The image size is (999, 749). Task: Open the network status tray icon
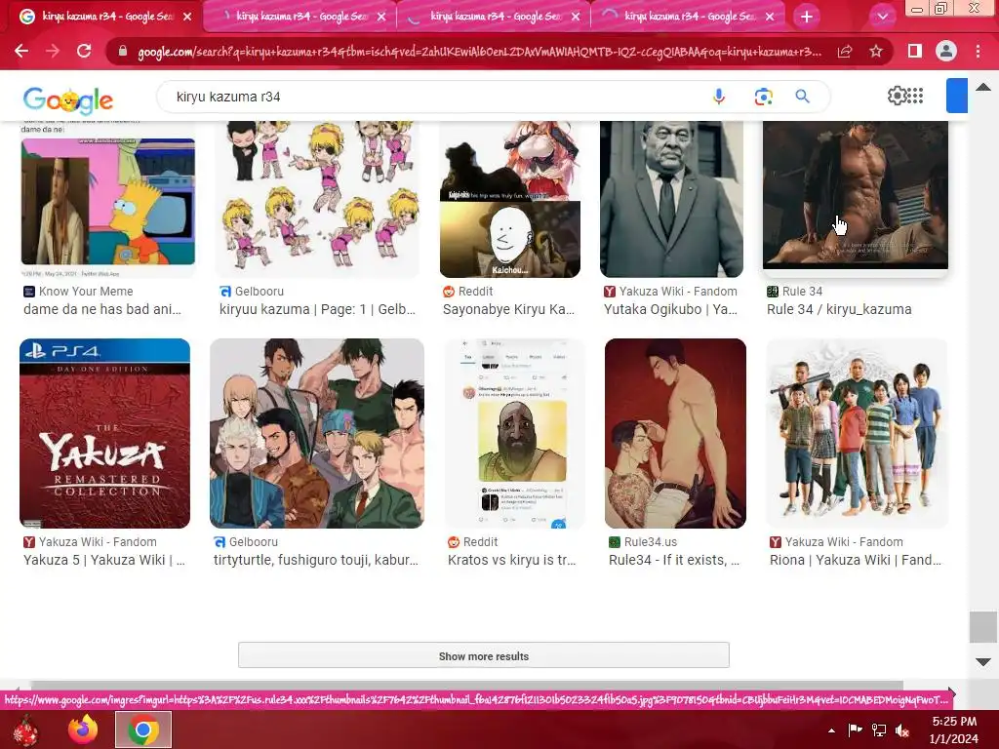coord(879,730)
